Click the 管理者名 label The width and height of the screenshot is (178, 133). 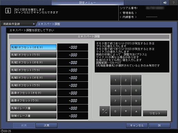tap(128, 13)
